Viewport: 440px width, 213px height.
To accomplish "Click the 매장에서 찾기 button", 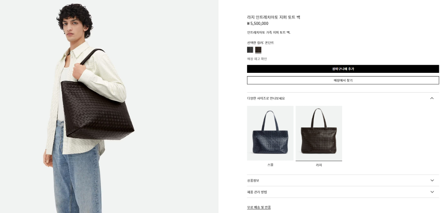I will point(343,80).
